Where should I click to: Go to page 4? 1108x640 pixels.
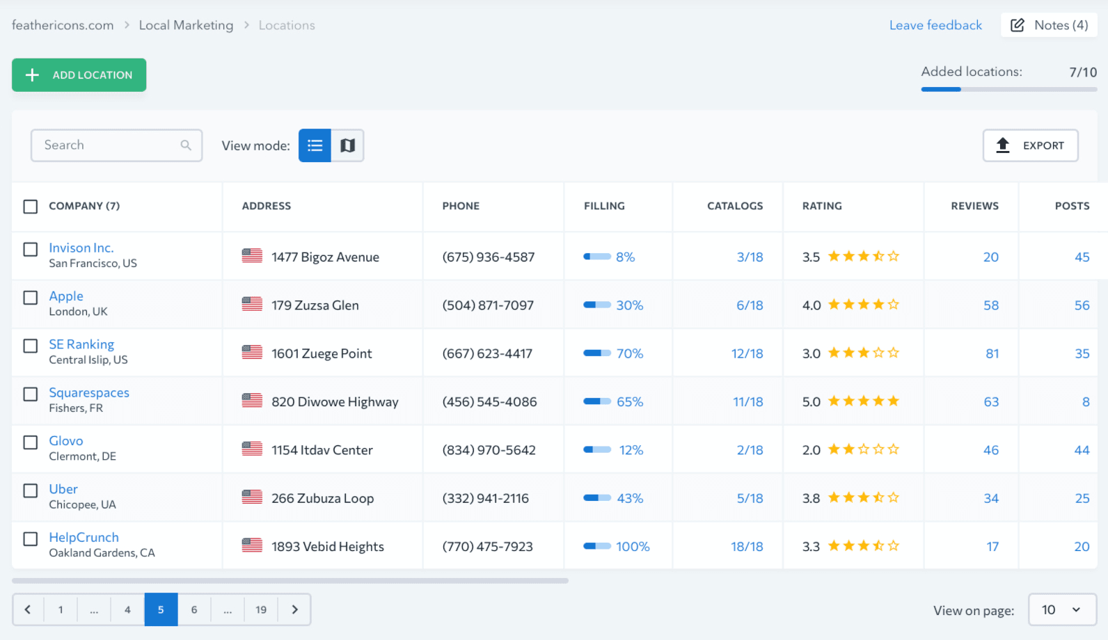[x=127, y=609]
